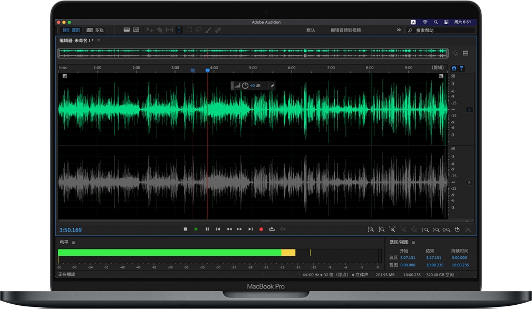
Task: Select the Spot Healing Brush tool
Action: point(217,30)
